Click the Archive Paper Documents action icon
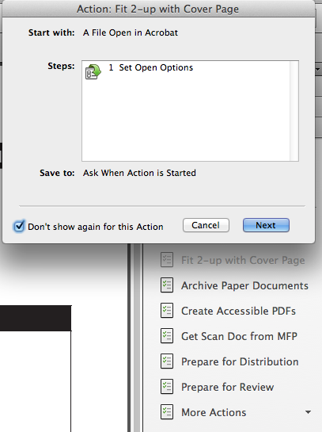The image size is (322, 432). (x=167, y=285)
